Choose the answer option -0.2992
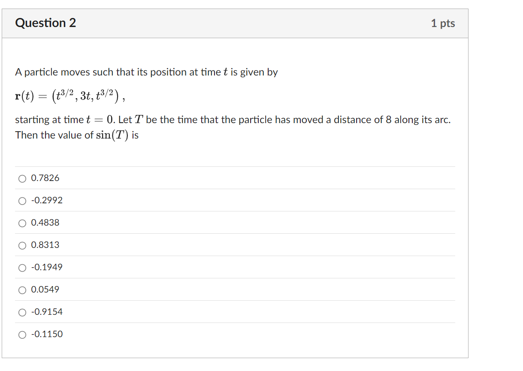Screen dimensions: 523x371 pyautogui.click(x=22, y=201)
